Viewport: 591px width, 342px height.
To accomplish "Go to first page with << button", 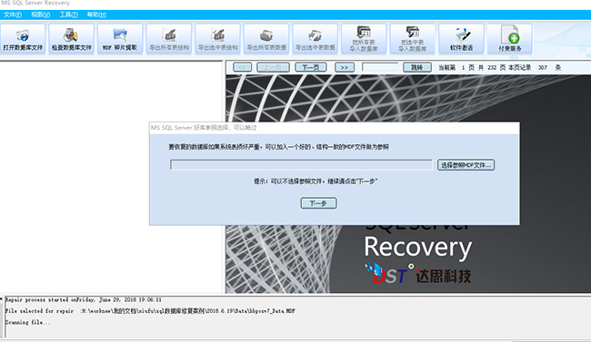I will click(x=243, y=67).
